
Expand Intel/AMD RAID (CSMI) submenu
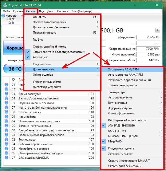coord(133,136)
